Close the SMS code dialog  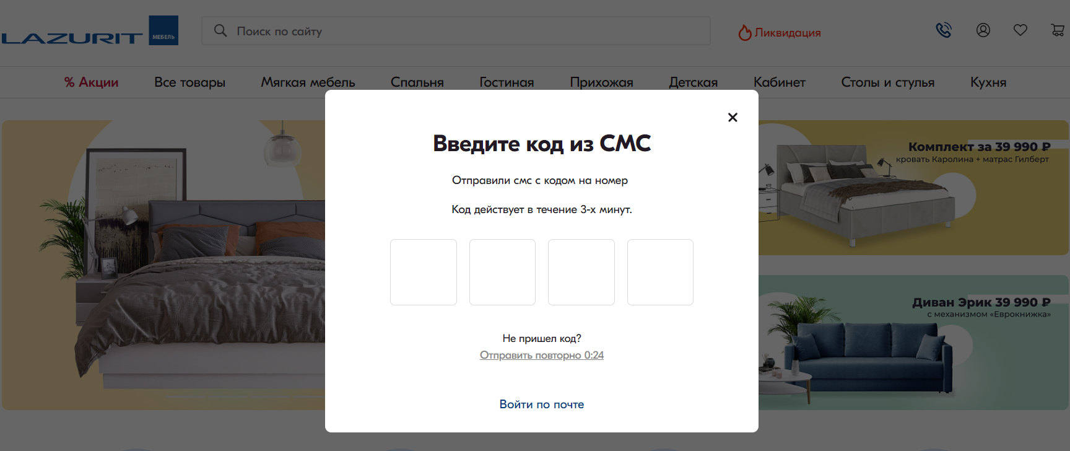click(733, 117)
